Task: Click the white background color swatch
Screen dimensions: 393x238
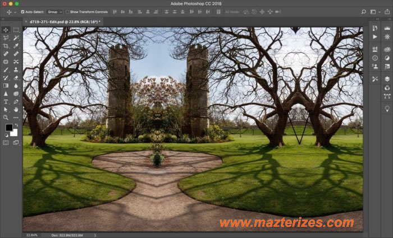Action: 15,133
